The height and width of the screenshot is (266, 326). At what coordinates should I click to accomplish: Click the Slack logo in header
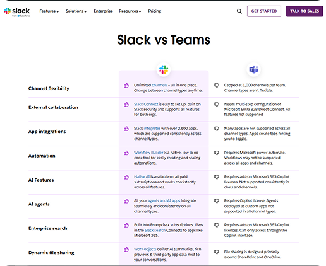[17, 12]
